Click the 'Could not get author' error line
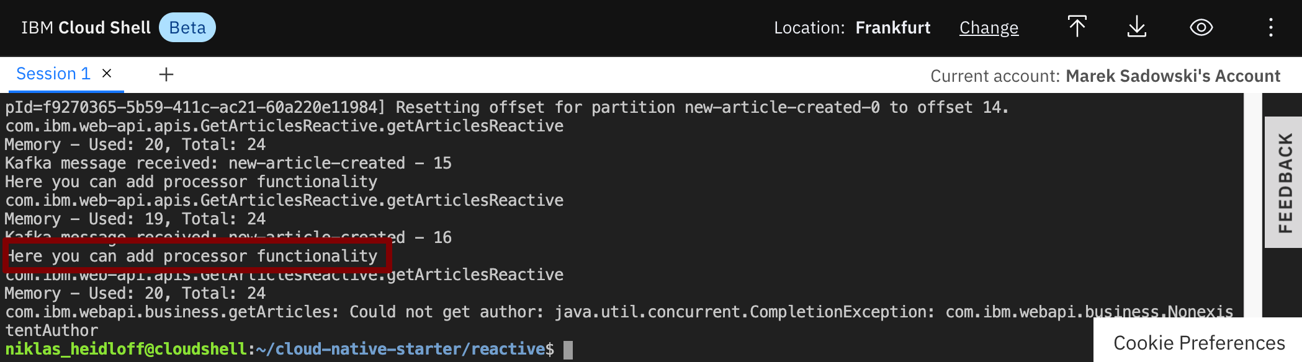This screenshot has width=1302, height=362. 619,320
